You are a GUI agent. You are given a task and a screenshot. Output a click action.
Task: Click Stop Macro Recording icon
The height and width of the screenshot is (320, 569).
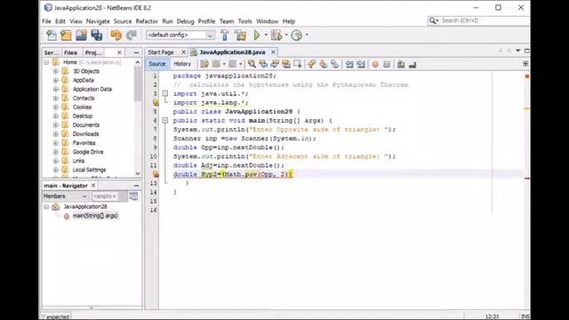click(387, 64)
